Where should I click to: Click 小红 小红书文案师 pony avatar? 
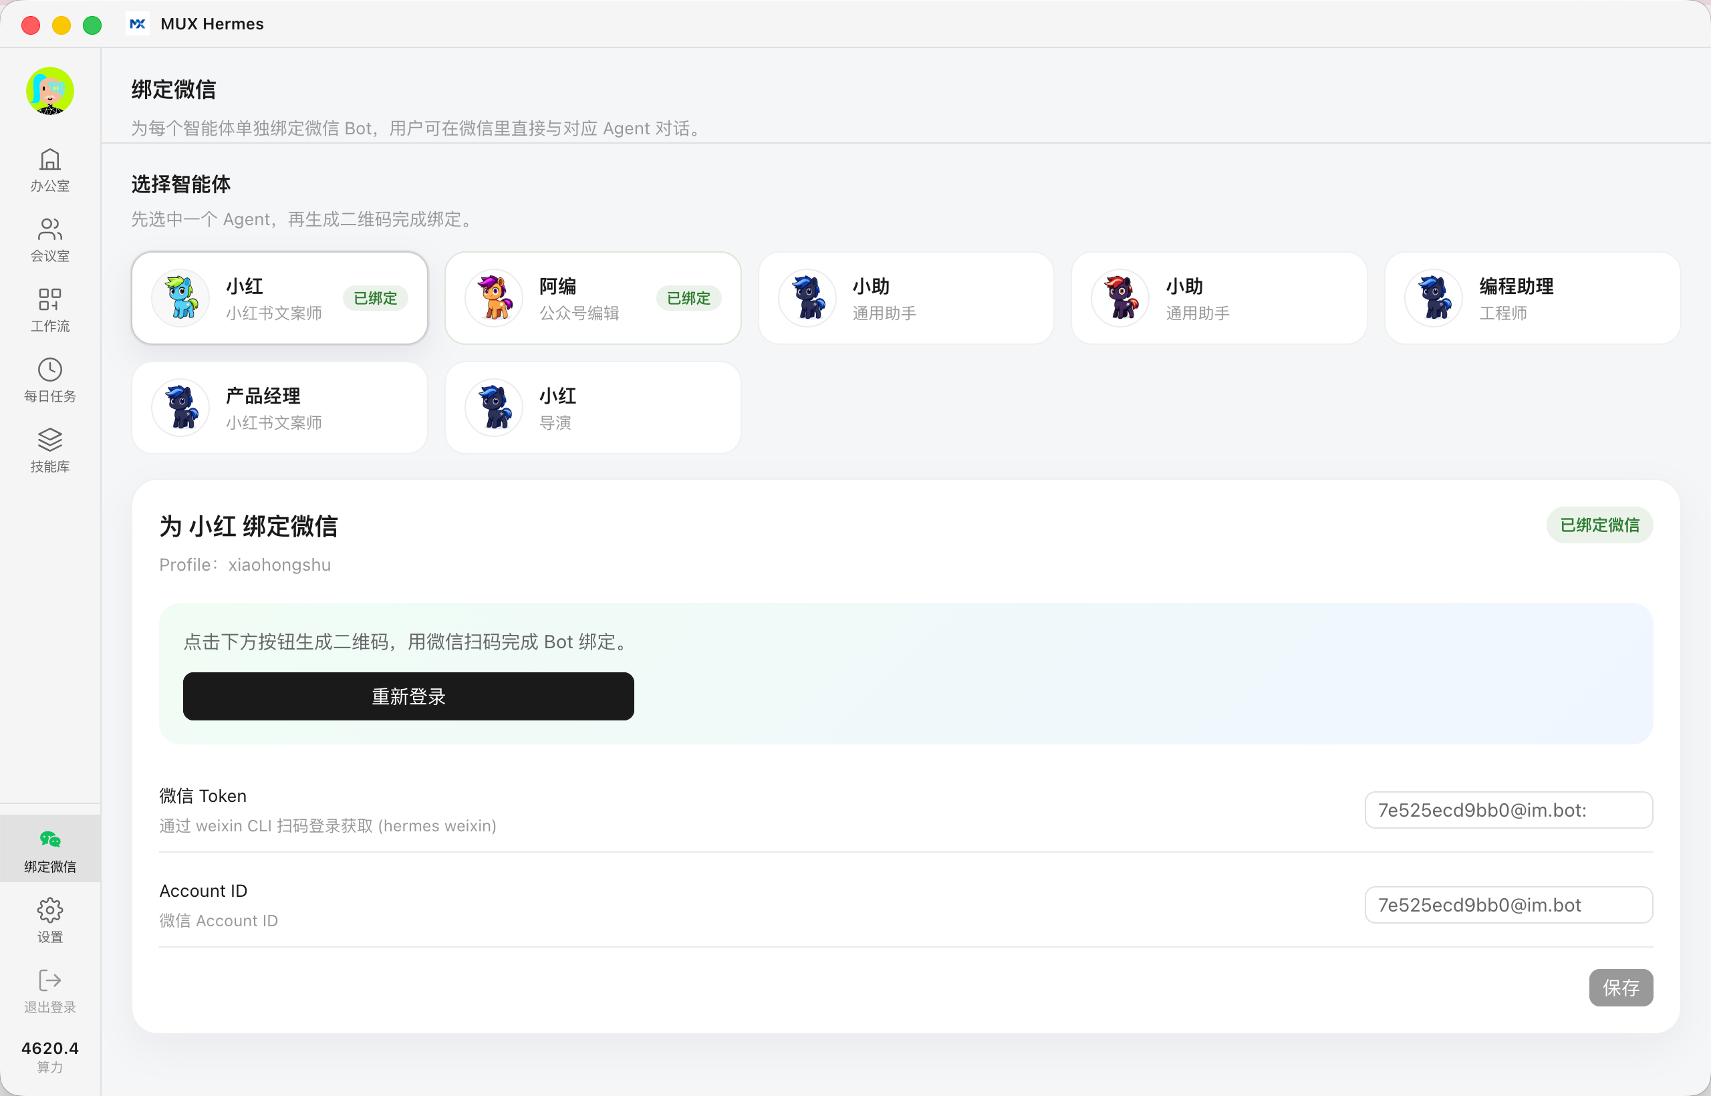tap(180, 297)
